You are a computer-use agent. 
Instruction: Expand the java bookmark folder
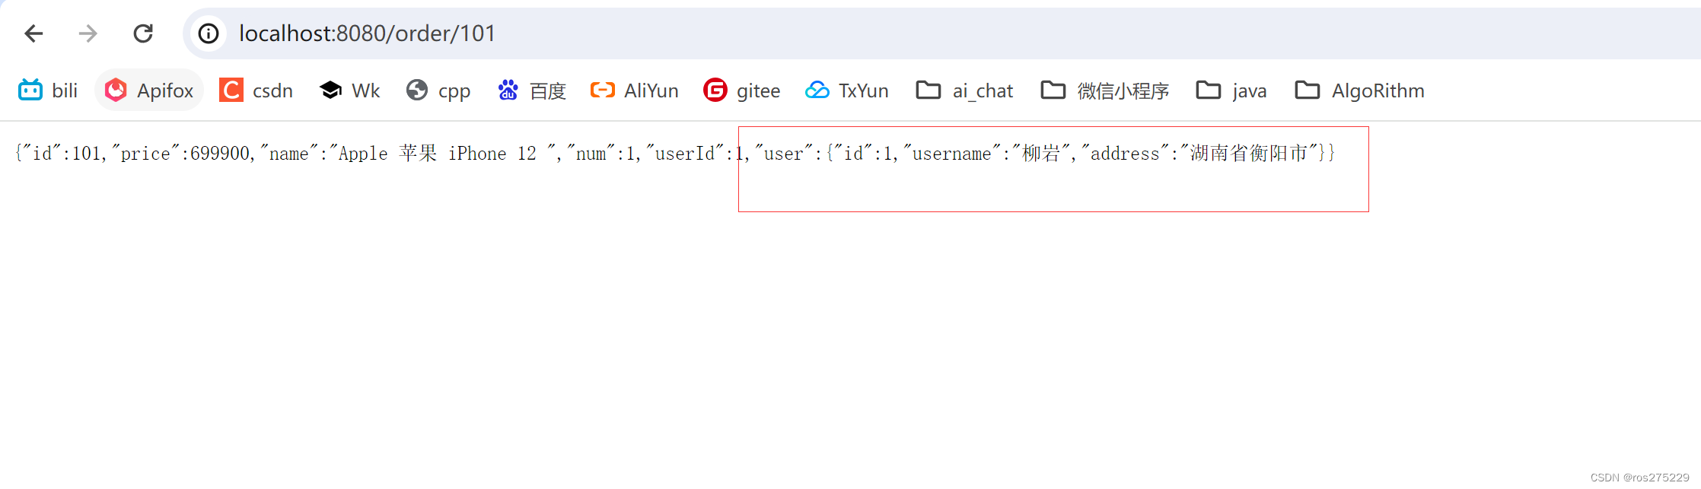click(x=1231, y=90)
